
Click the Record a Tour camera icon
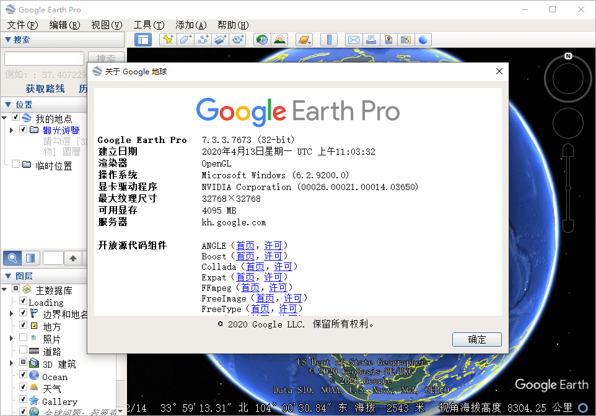tap(239, 40)
